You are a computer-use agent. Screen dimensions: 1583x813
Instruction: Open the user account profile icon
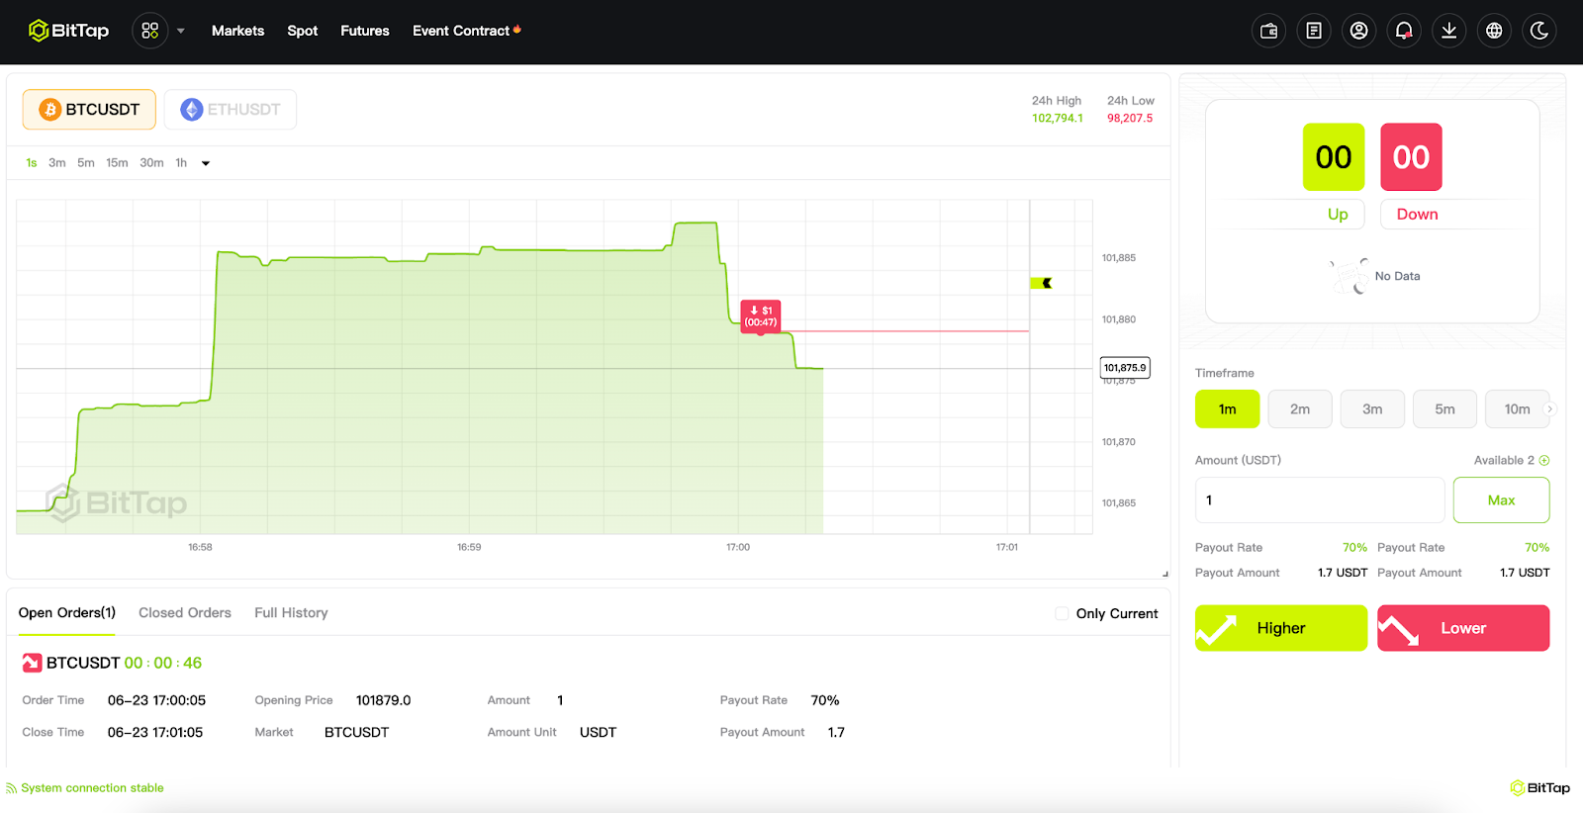1359,31
